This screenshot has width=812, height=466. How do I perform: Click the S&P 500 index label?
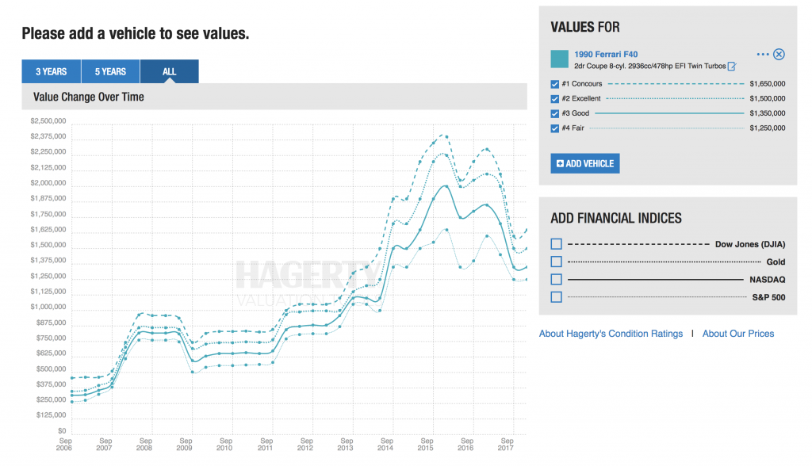pyautogui.click(x=768, y=297)
